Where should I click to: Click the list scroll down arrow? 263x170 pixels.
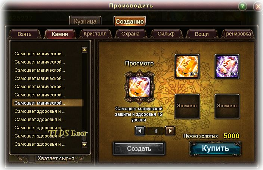[x=84, y=145]
